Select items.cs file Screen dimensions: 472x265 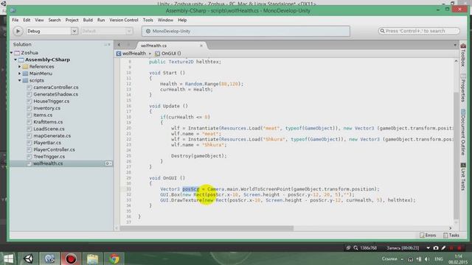[x=43, y=115]
